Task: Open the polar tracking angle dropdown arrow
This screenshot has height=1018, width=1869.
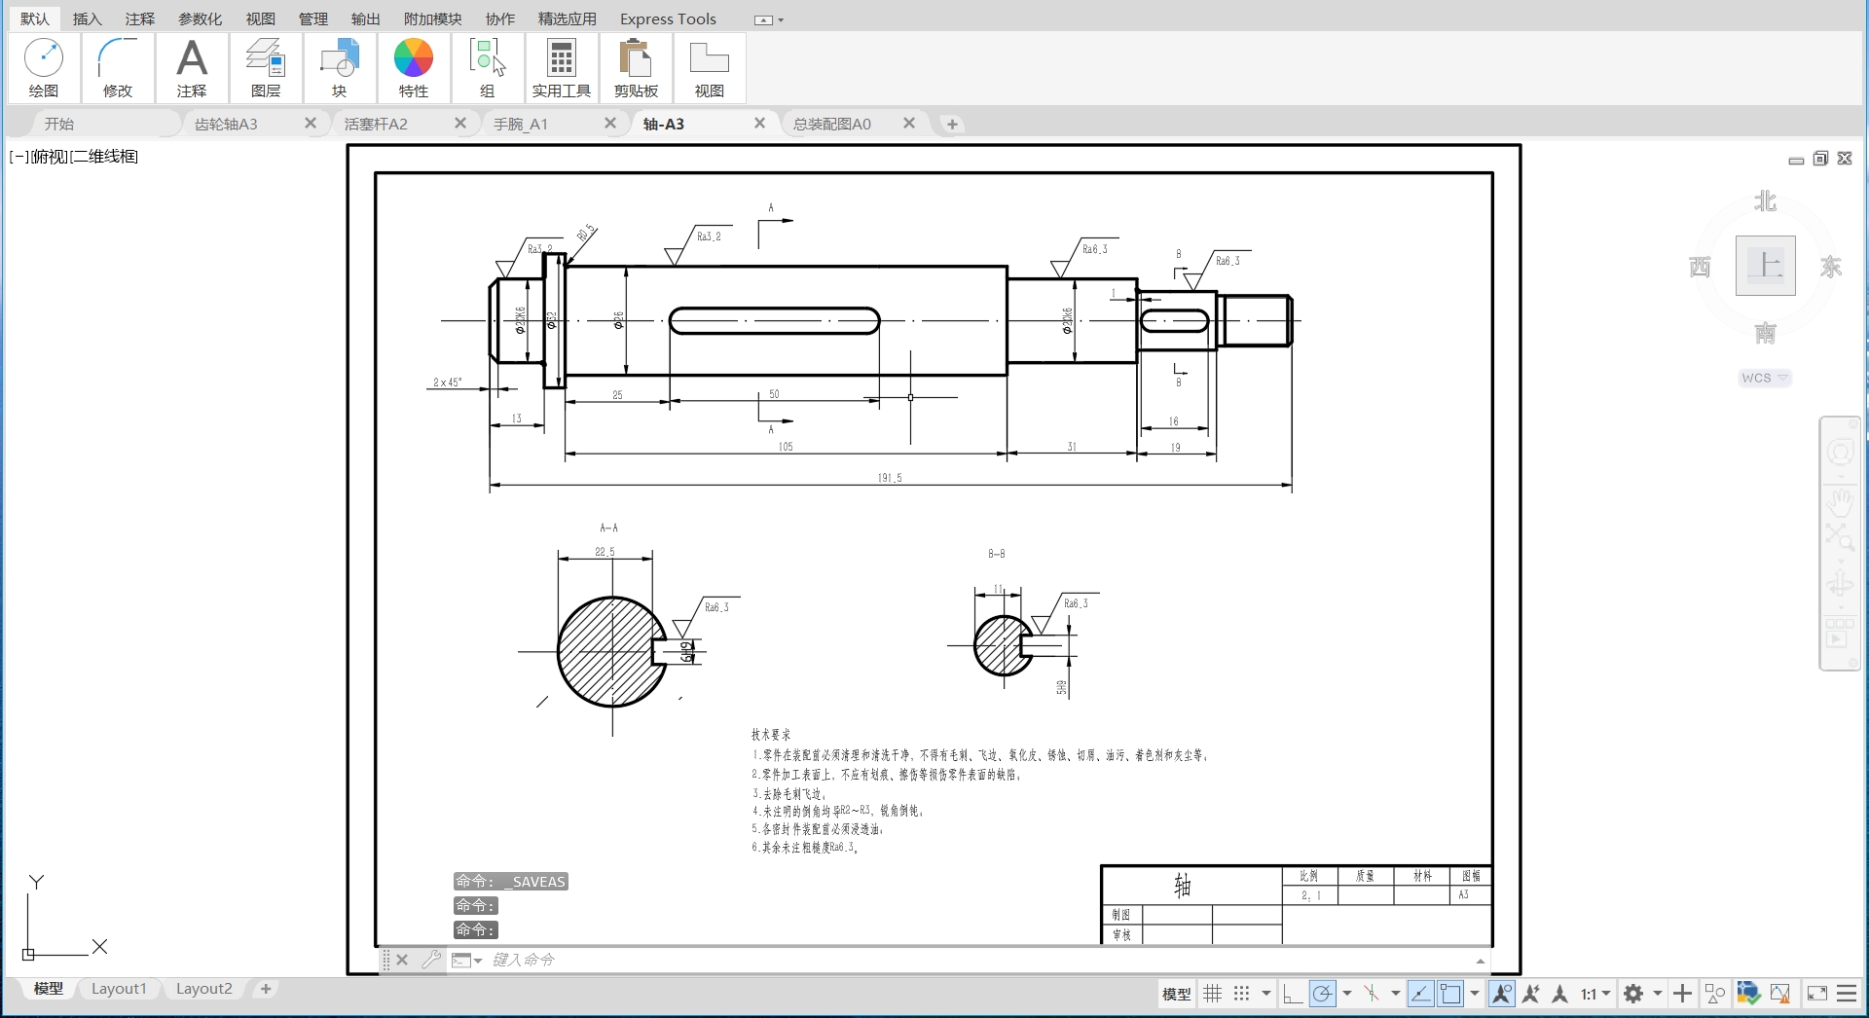Action: coord(1347,994)
